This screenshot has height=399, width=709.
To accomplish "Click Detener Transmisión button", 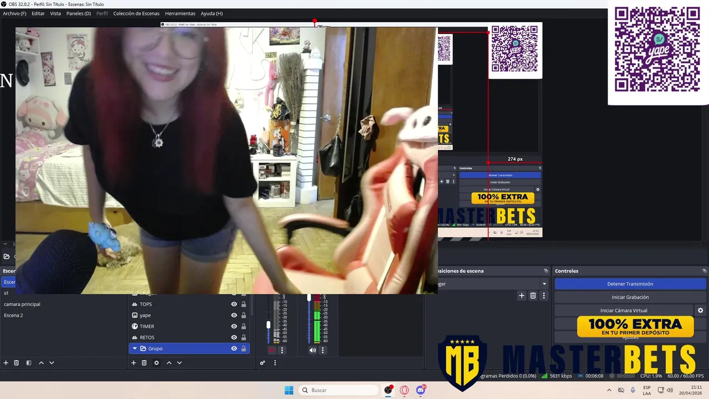I will [630, 284].
